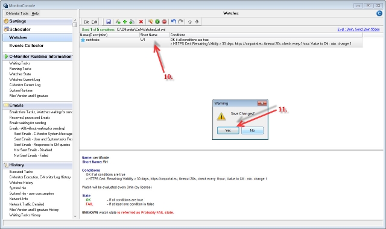Image resolution: width=386 pixels, height=229 pixels.
Task: Open the C-Monitor Tools menu
Action: tap(17, 13)
